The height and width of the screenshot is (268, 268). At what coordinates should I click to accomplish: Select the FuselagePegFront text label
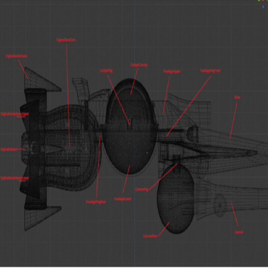[210, 71]
